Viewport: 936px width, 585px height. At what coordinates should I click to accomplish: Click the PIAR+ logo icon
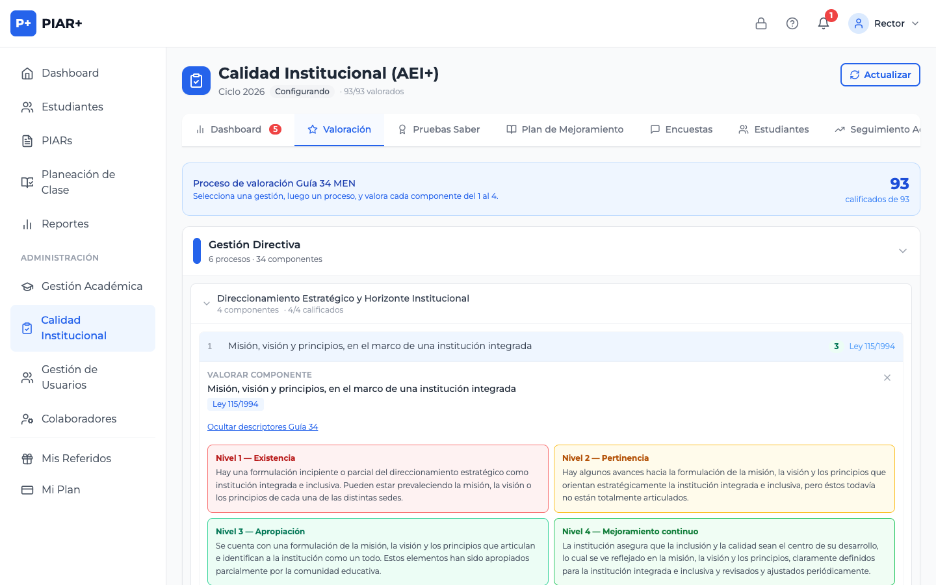[23, 23]
